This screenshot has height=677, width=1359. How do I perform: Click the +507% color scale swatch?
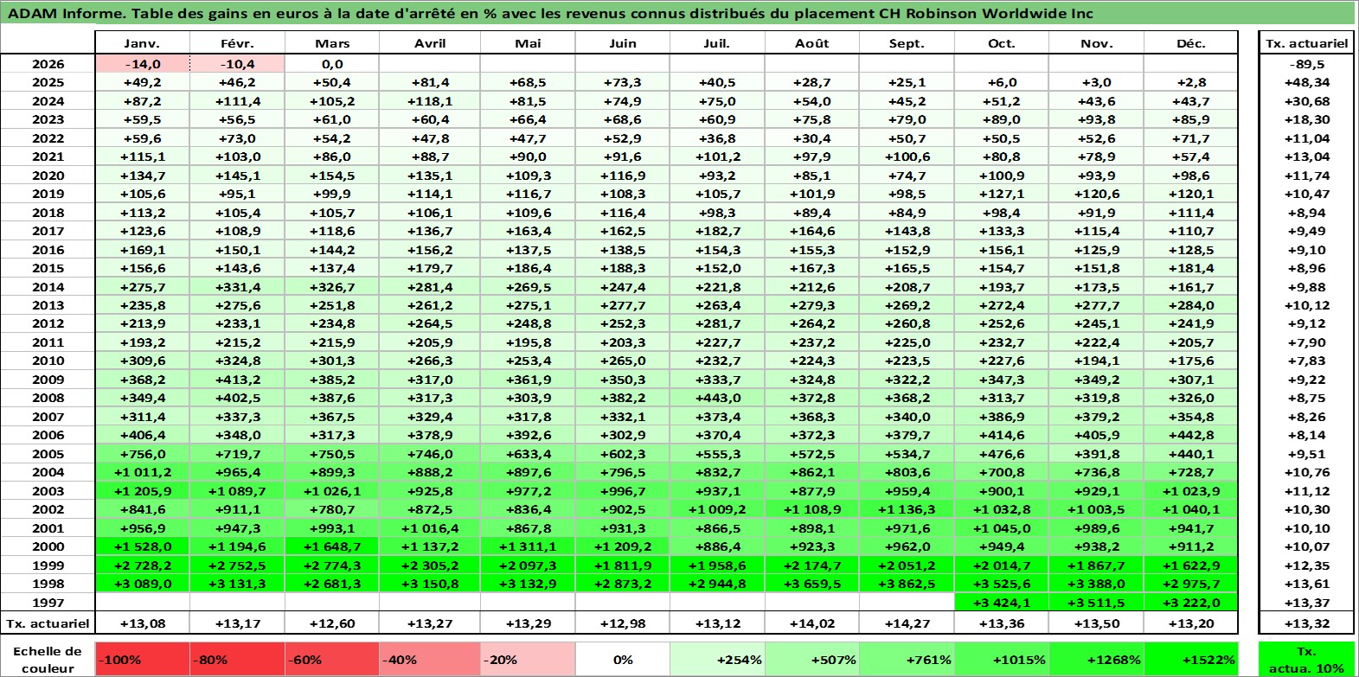coord(811,659)
